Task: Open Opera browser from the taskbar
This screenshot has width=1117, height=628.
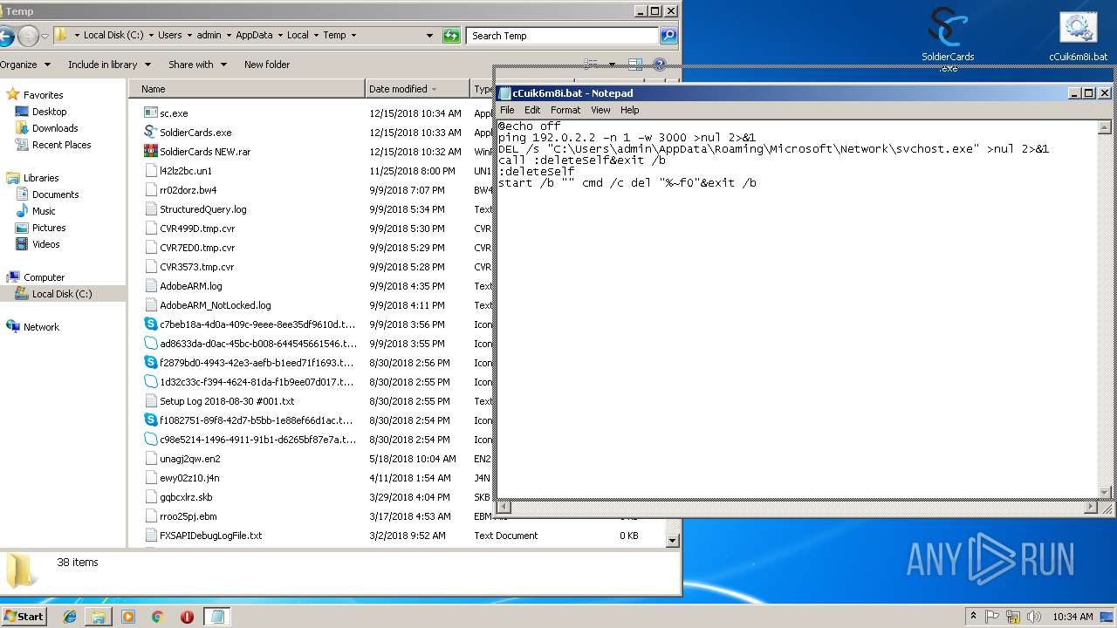Action: point(187,617)
